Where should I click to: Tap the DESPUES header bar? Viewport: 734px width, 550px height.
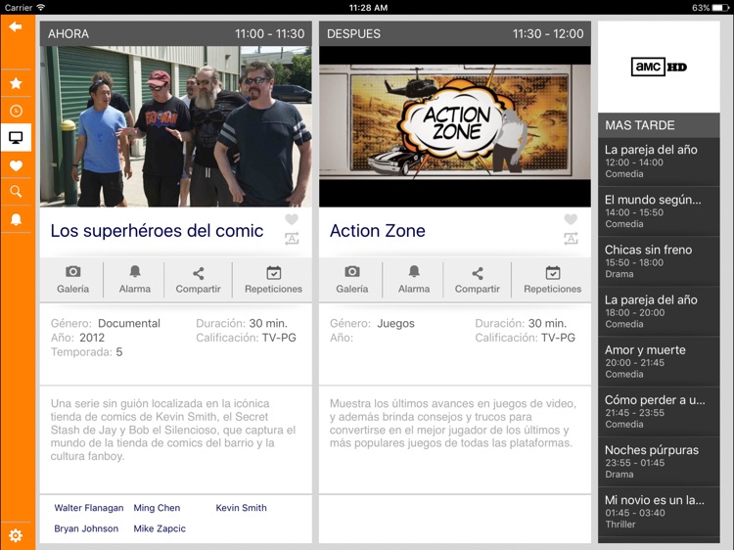click(x=454, y=33)
